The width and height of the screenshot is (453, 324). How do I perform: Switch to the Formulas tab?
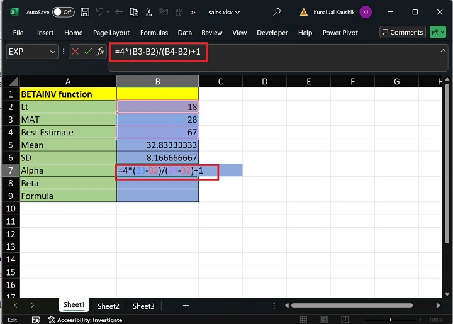click(154, 33)
